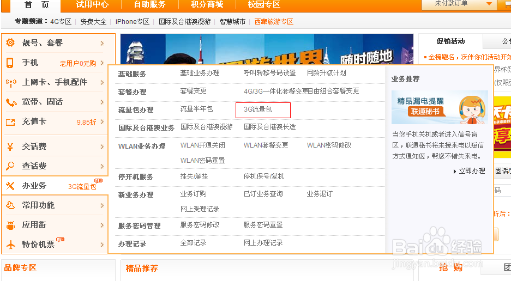Click WLAN套餐变更 link
Image resolution: width=511 pixels, height=281 pixels.
coord(266,145)
